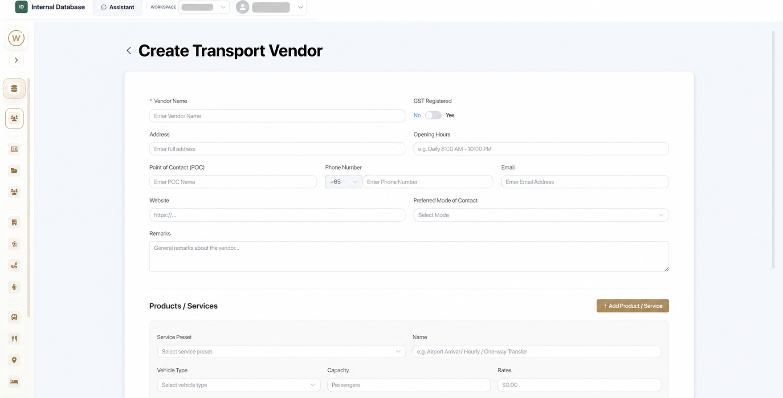This screenshot has height=398, width=783.
Task: Click the green ID app logo
Action: (21, 7)
